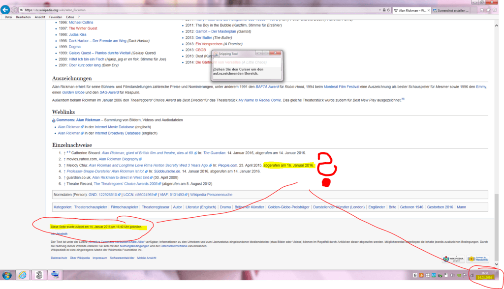The width and height of the screenshot is (504, 289).
Task: Click the volume speaker tray icon
Action: (x=452, y=275)
